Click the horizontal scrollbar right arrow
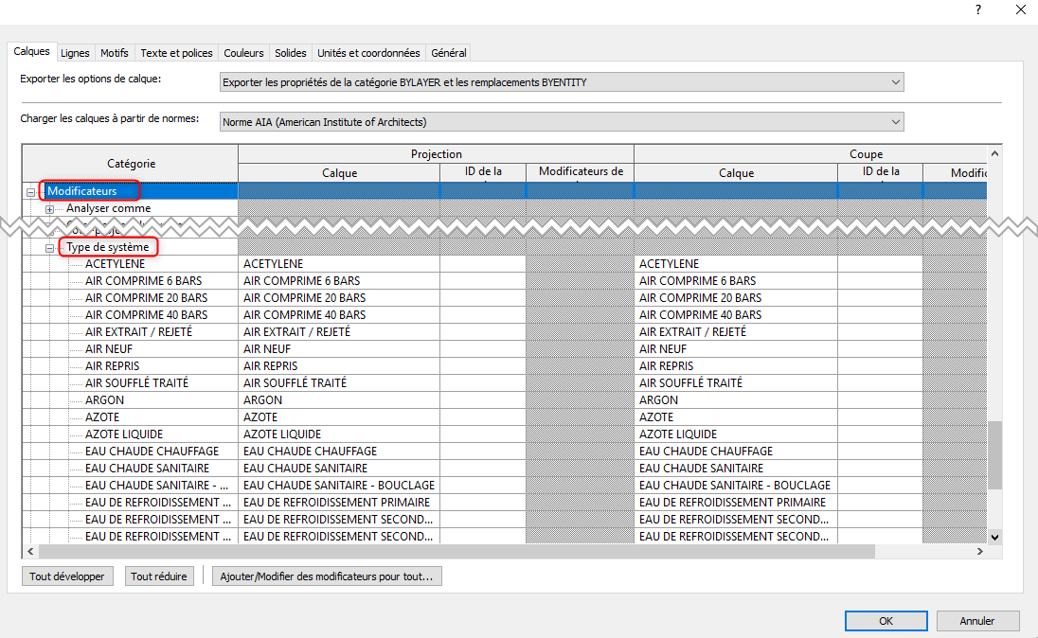The image size is (1038, 638). tap(979, 551)
